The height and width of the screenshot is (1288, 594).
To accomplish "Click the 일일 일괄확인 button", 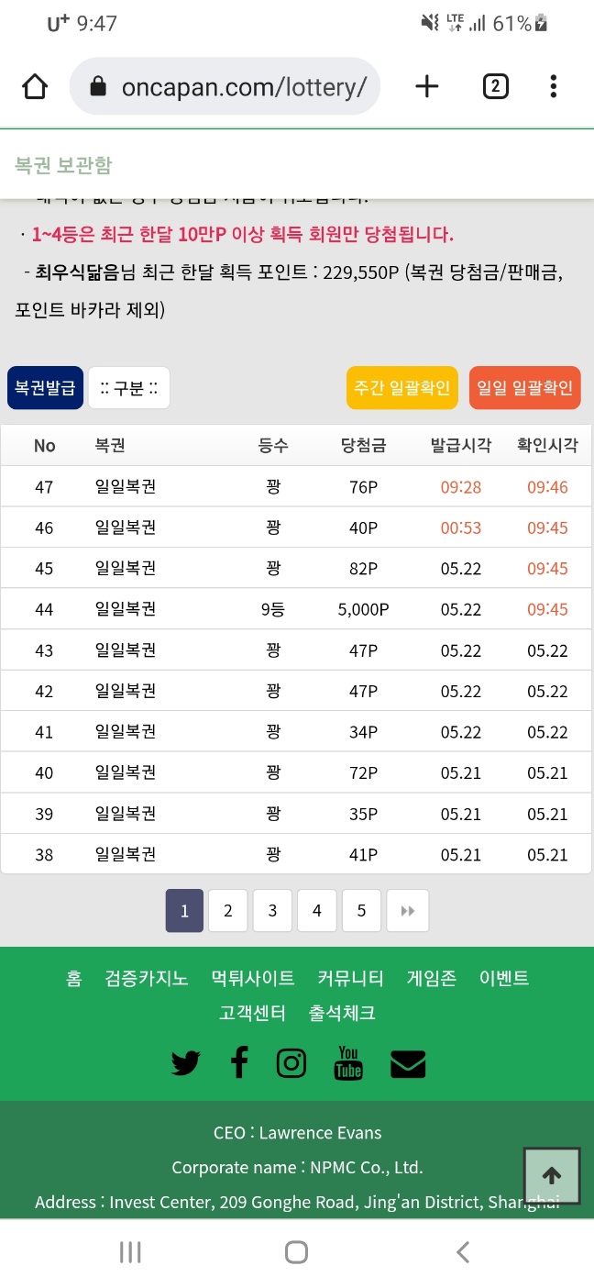I will [525, 387].
